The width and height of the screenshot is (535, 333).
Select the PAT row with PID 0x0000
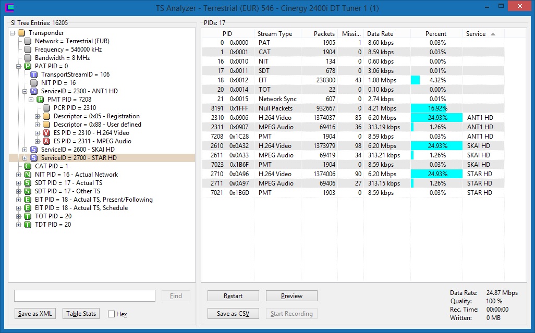click(x=353, y=43)
